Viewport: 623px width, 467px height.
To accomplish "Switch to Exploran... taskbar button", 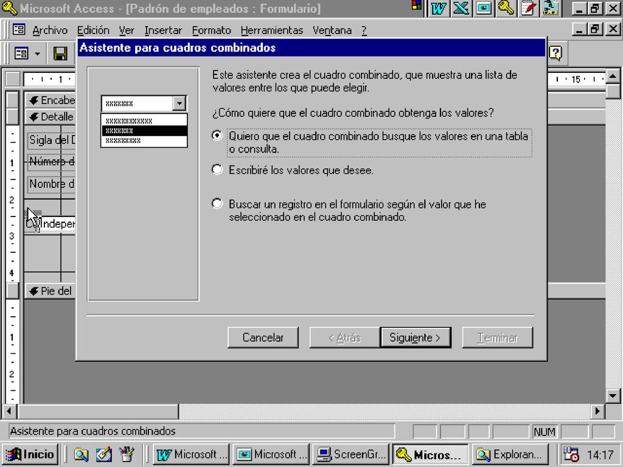I will click(510, 455).
